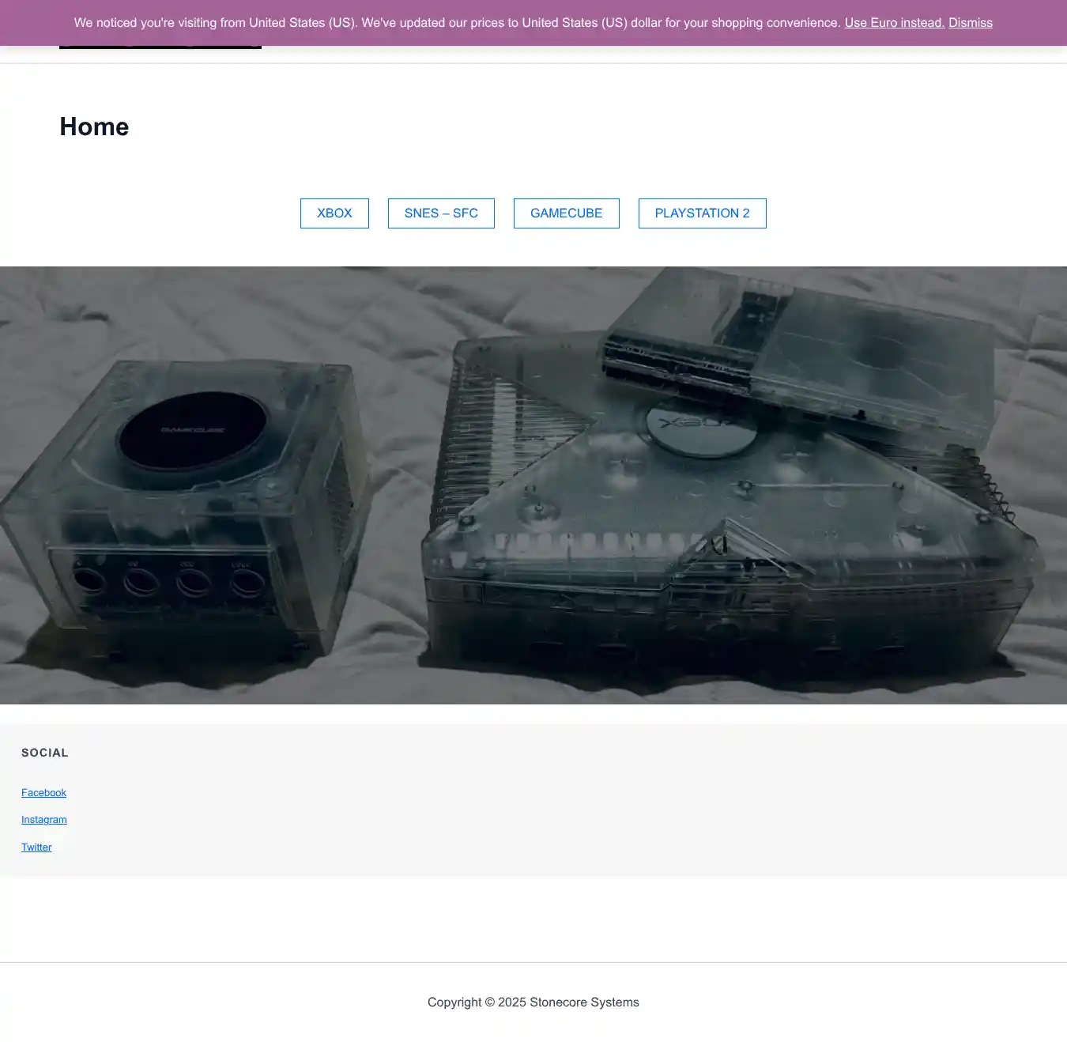Select the SNES – SFC category button

point(441,213)
